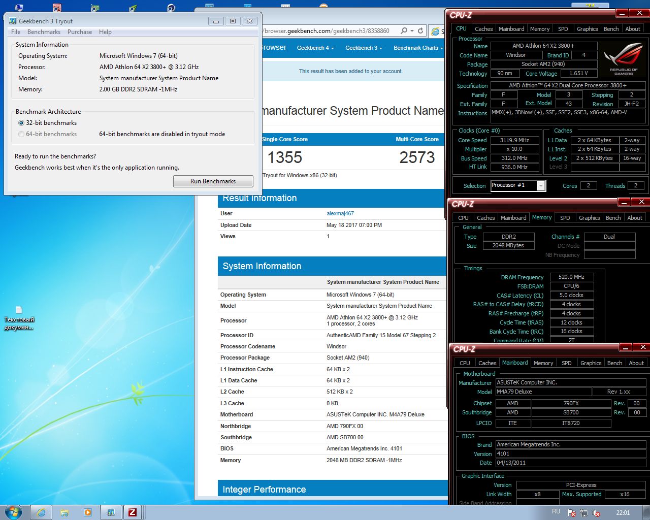Click the M4A79 Deluxe model field
This screenshot has height=520, width=650.
coord(543,392)
